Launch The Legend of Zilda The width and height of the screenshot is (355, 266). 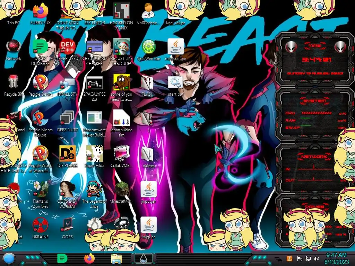[x=94, y=195]
